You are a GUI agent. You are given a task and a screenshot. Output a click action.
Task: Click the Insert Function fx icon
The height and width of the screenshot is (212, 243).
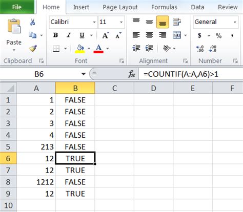click(x=131, y=74)
